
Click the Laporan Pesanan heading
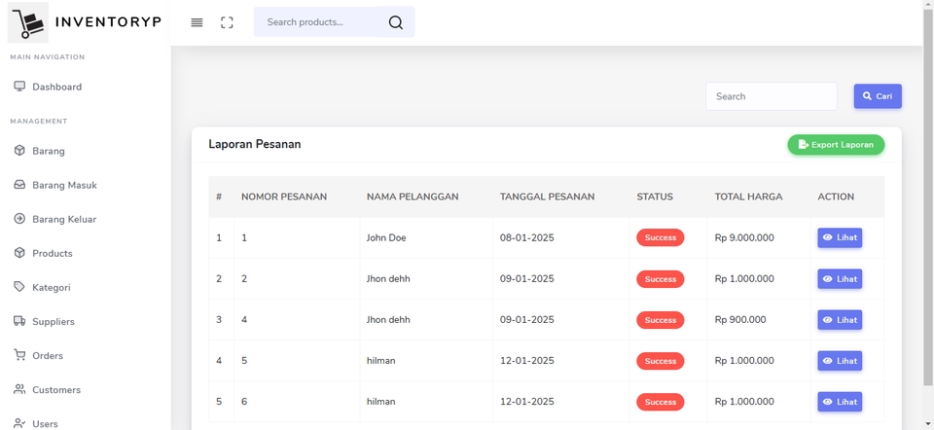pos(254,144)
